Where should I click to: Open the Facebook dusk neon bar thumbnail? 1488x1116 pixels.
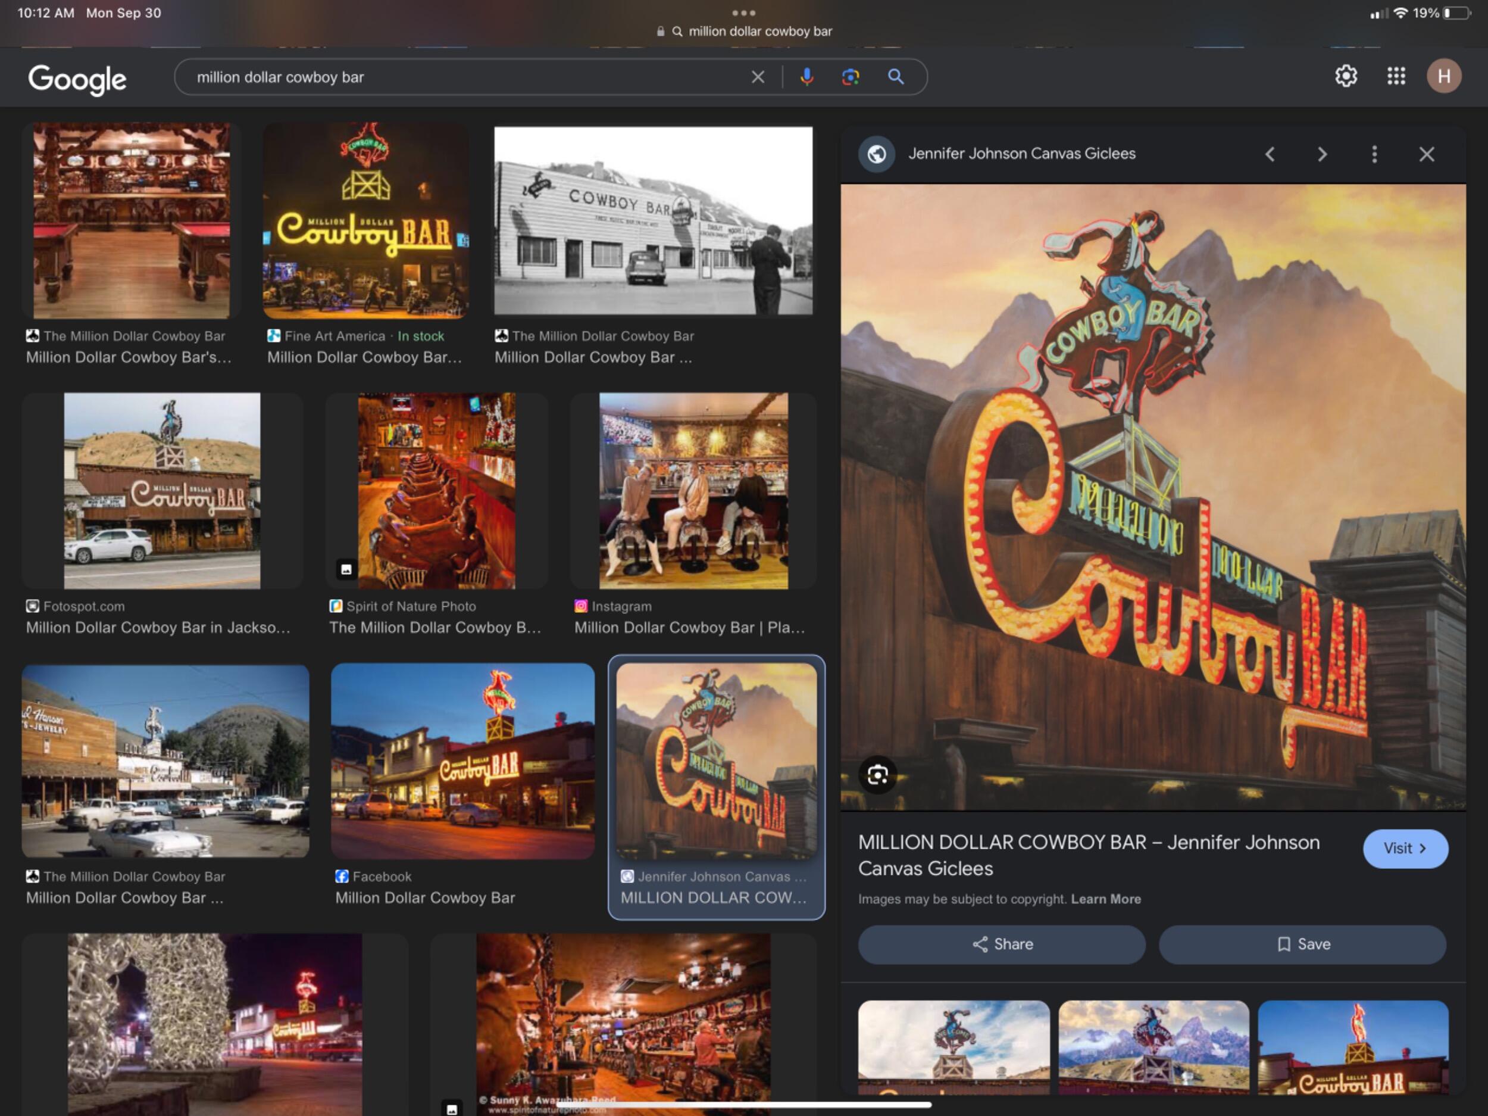coord(462,760)
